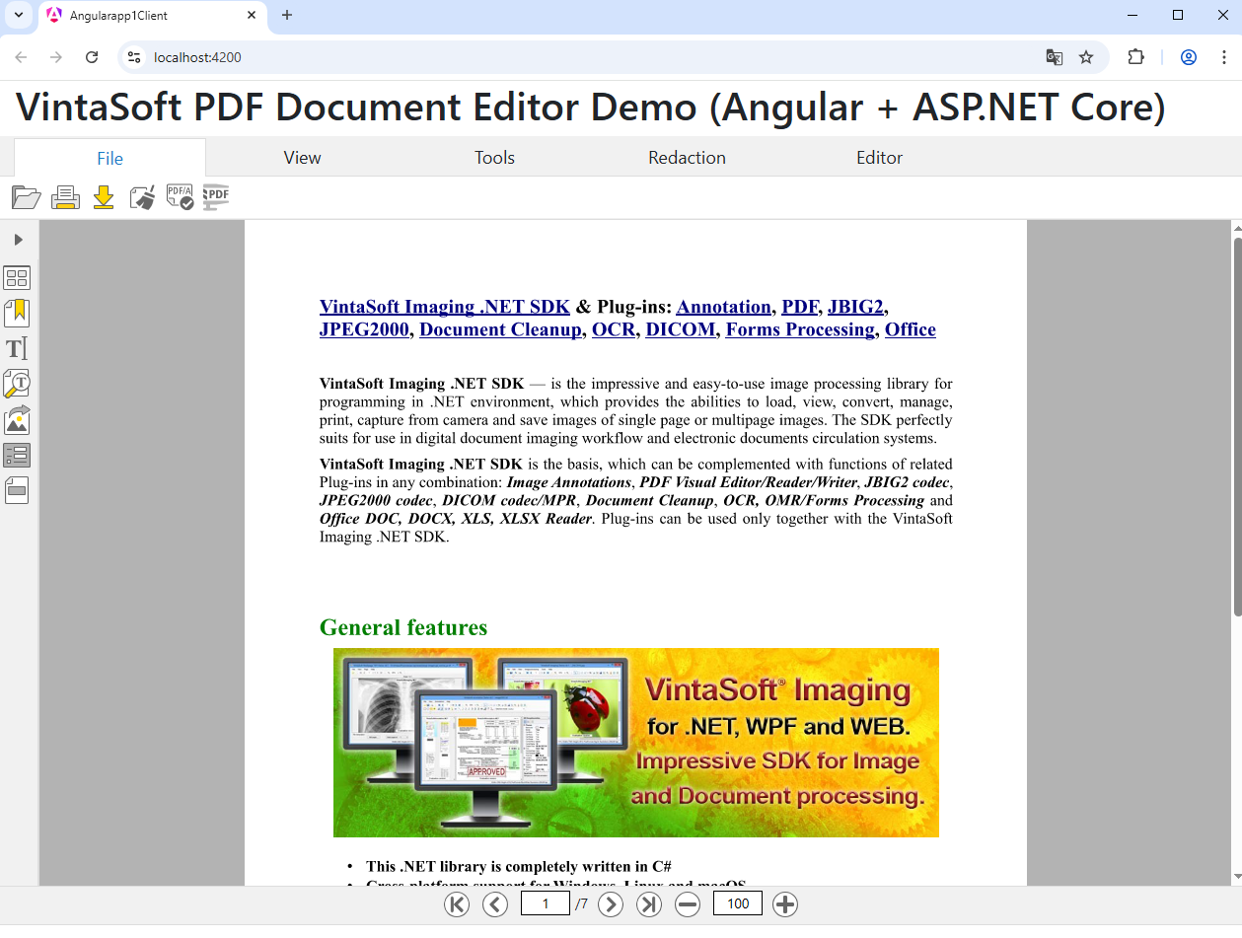Click the browser back button
Viewport: 1242px width, 938px height.
[21, 57]
